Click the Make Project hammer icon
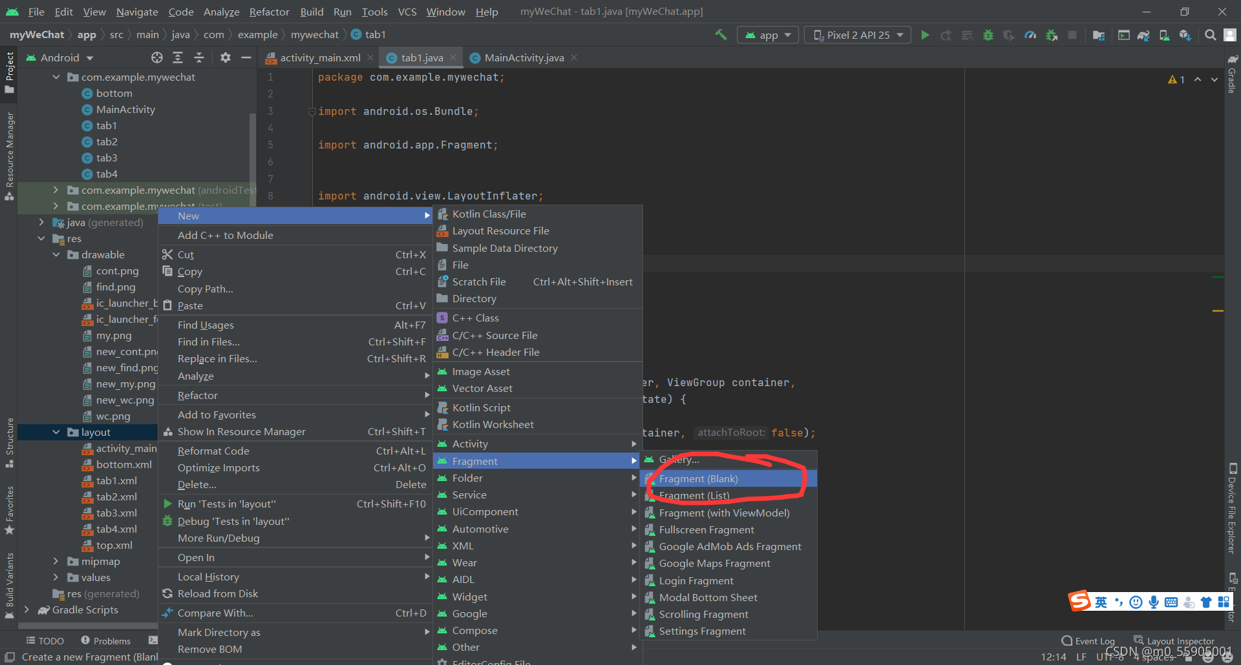 point(721,35)
